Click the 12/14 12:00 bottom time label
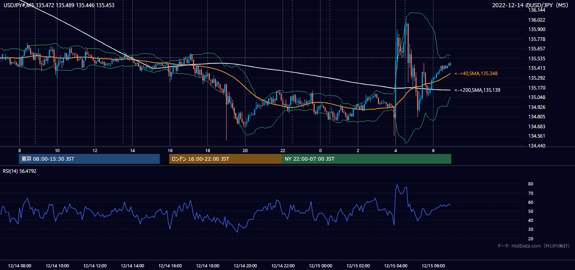Image resolution: width=575 pixels, height=270 pixels. point(94,266)
